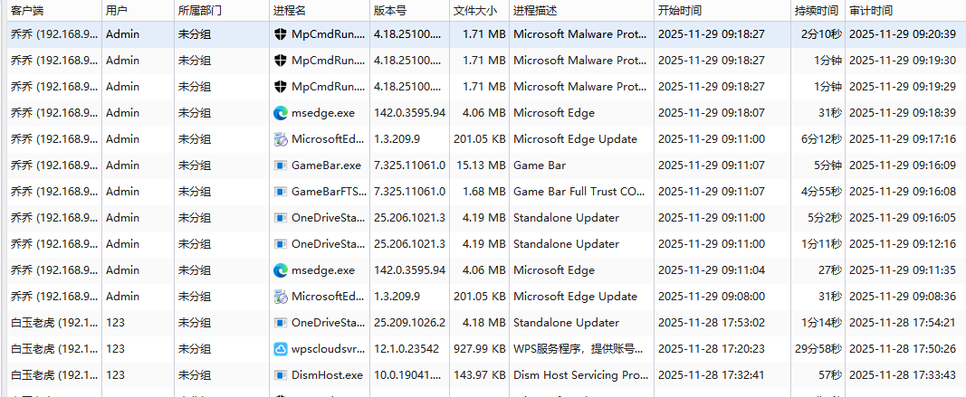Sort by the 用户 column header

(117, 11)
